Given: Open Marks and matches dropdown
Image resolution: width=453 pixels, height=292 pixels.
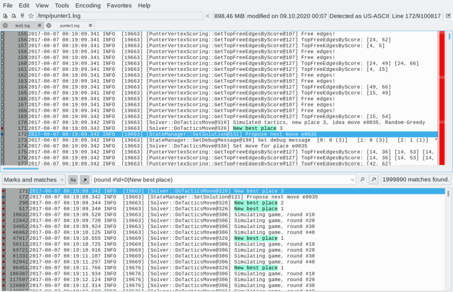Looking at the screenshot, I should click(33, 180).
